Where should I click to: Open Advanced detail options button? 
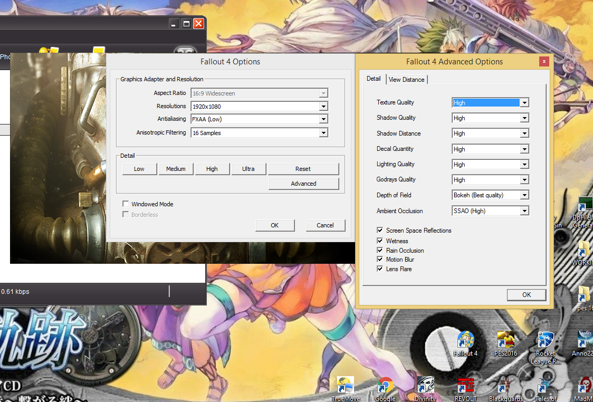(x=303, y=184)
